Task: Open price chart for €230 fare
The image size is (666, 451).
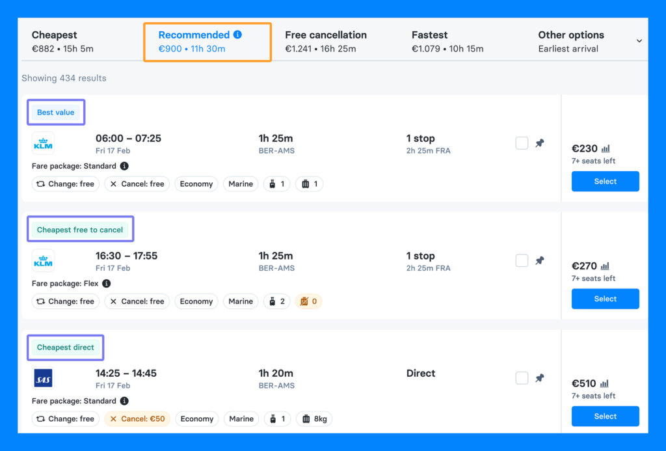Action: click(606, 148)
